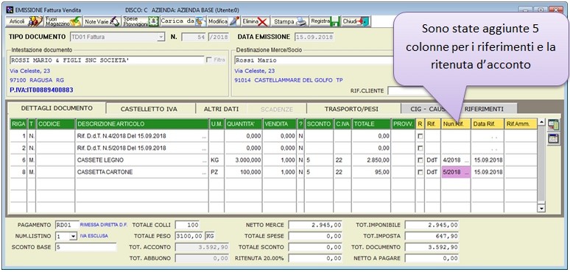Click the Modifica pencil button

coord(224,22)
